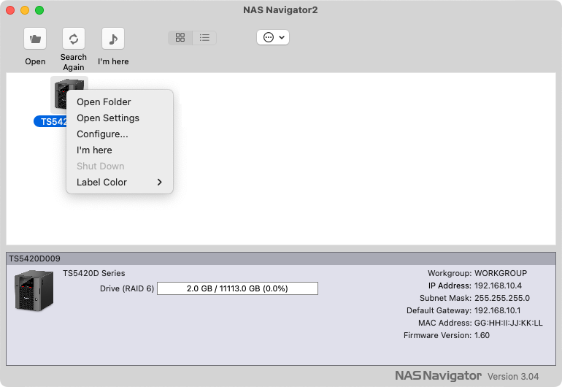Switch to list view
The height and width of the screenshot is (387, 562).
tap(204, 37)
